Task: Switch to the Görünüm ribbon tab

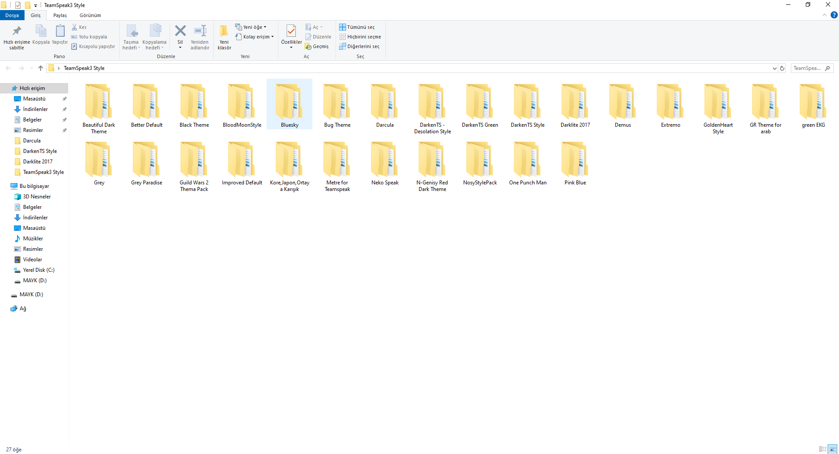Action: pos(90,15)
